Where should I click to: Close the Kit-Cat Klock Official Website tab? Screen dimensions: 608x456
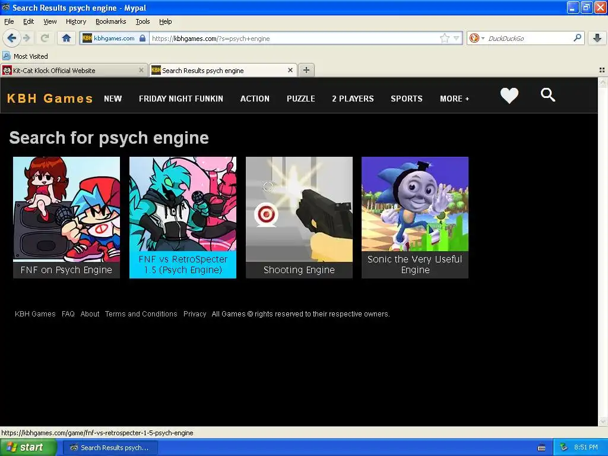click(141, 70)
